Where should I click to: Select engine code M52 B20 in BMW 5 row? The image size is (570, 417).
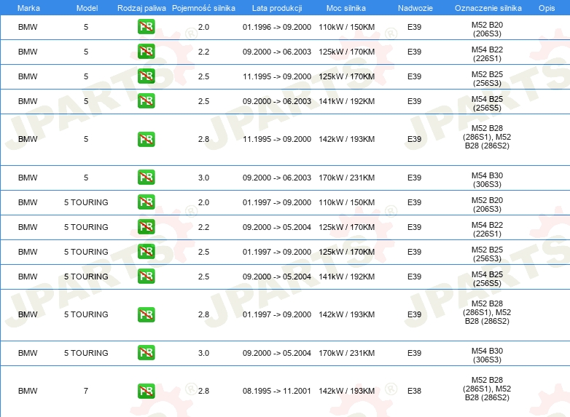click(x=487, y=29)
